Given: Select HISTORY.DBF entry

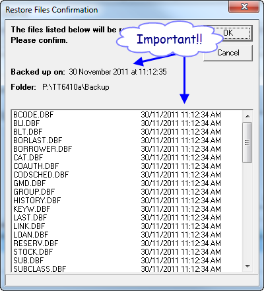Looking at the screenshot, I should (x=127, y=201).
